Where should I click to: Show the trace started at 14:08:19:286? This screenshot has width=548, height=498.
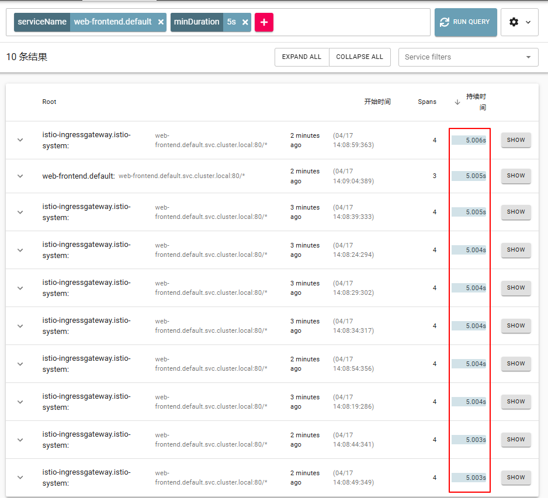516,402
